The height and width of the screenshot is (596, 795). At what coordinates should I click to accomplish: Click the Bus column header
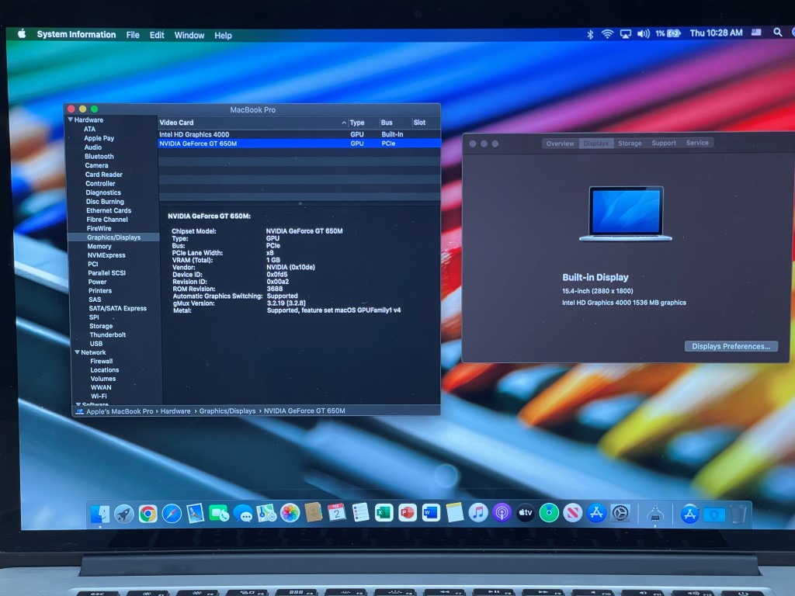pyautogui.click(x=395, y=123)
